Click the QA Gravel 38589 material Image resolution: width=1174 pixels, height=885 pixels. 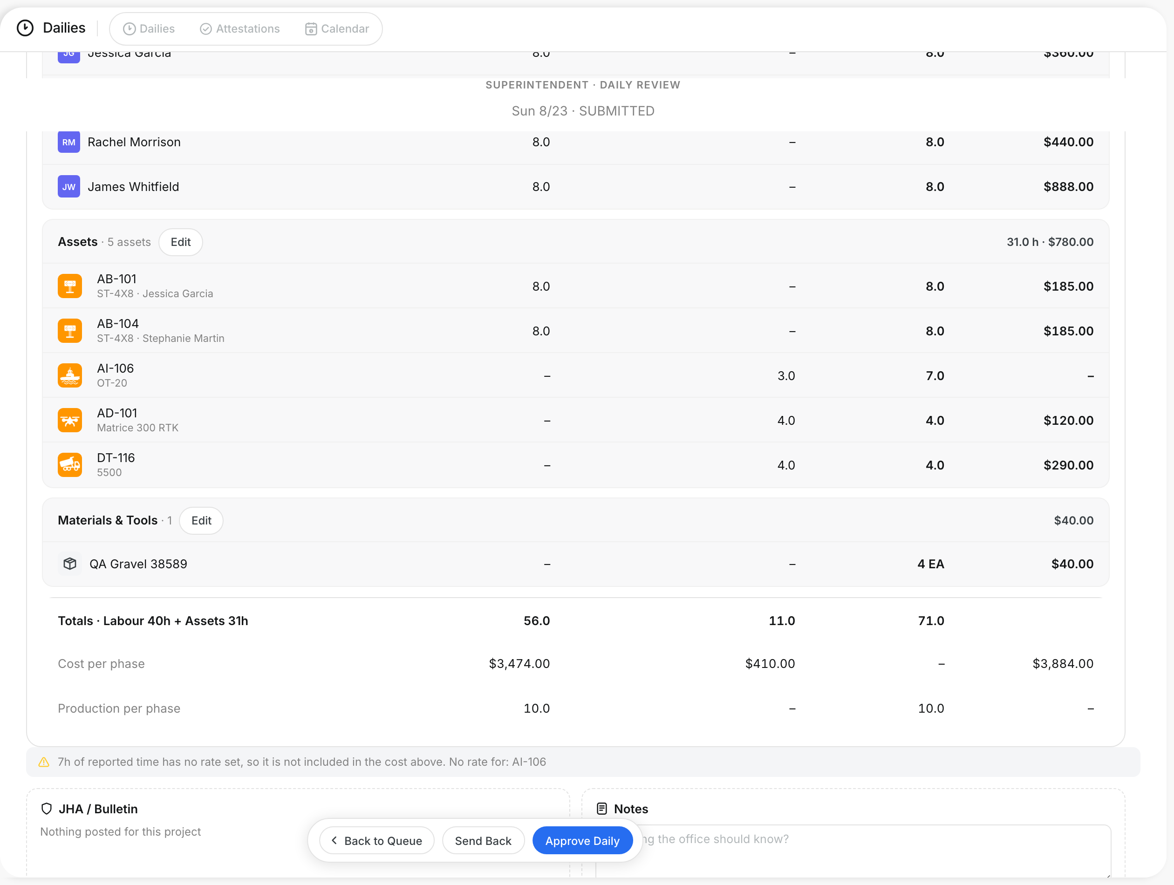click(x=138, y=564)
